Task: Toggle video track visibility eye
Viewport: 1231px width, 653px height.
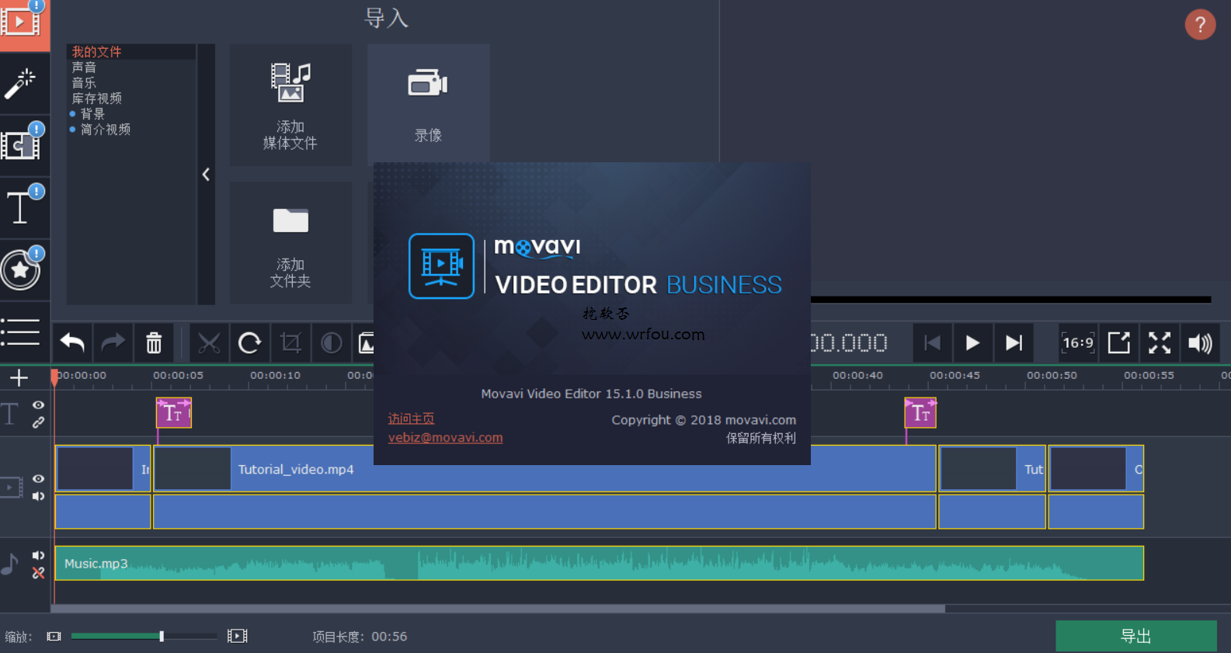Action: pos(38,479)
